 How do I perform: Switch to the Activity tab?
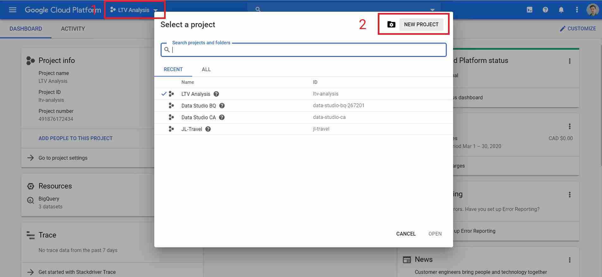pyautogui.click(x=73, y=29)
